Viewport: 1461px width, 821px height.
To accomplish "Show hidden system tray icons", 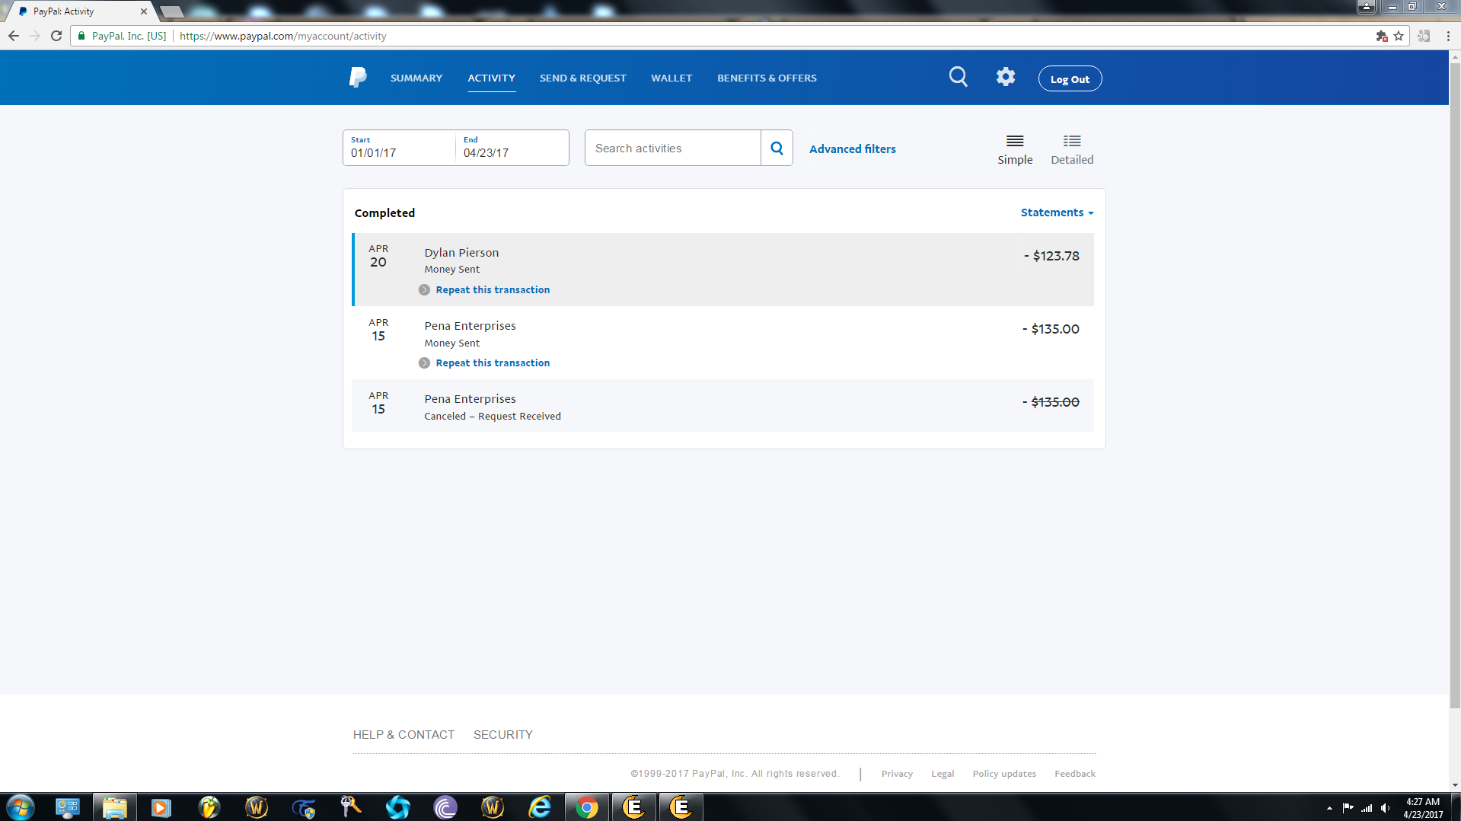I will click(1329, 807).
